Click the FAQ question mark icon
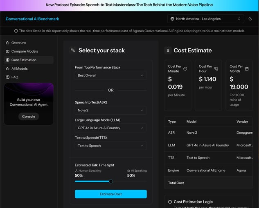This screenshot has height=208, width=259. 8,77
